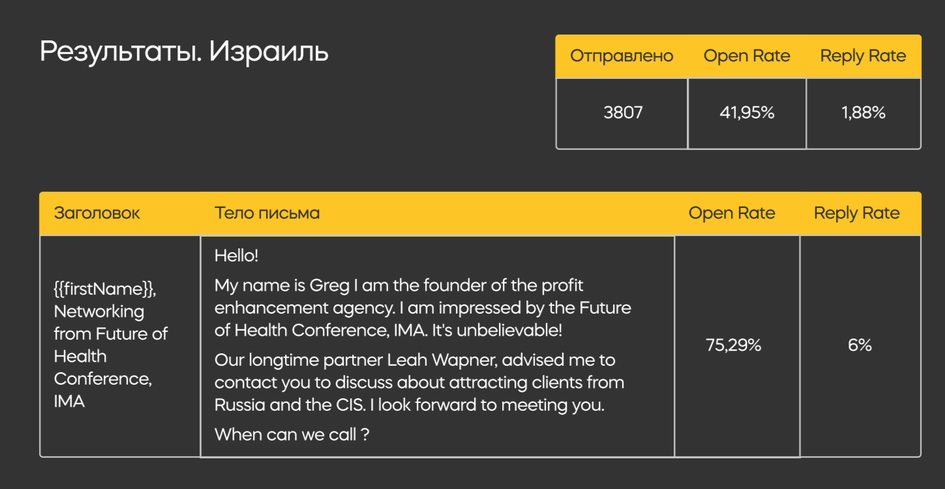Select the "Заголовок" column header
The image size is (945, 489).
[x=97, y=213]
